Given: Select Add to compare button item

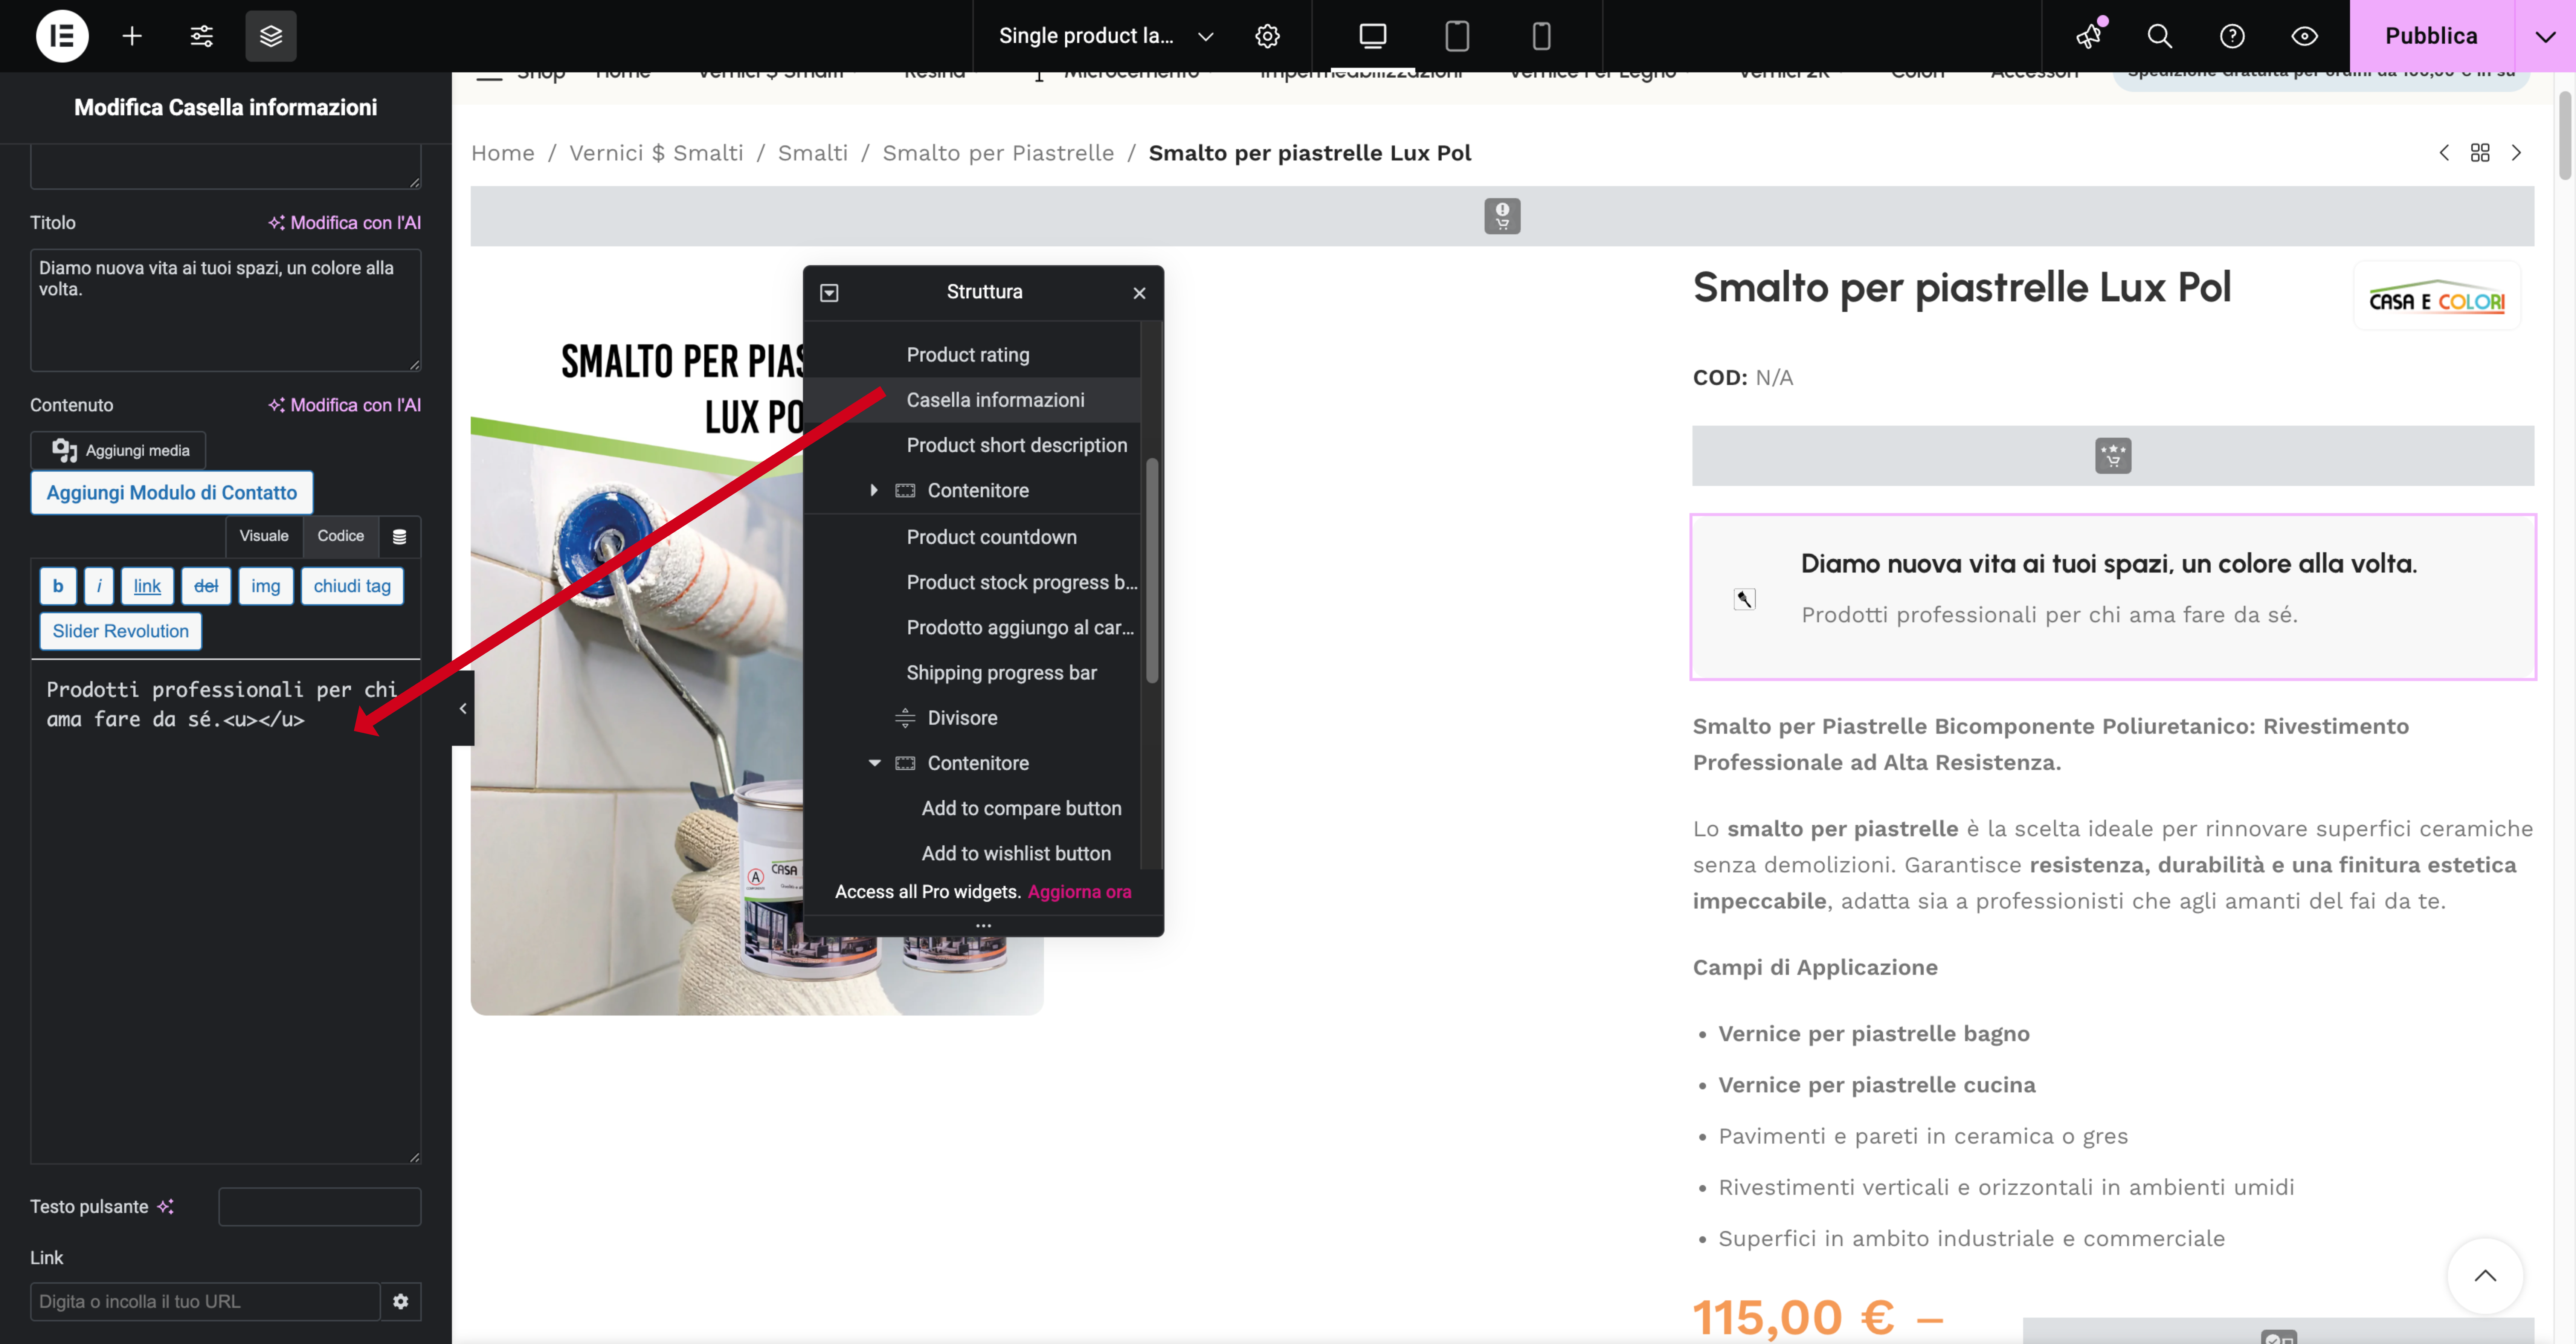Looking at the screenshot, I should (x=1021, y=808).
